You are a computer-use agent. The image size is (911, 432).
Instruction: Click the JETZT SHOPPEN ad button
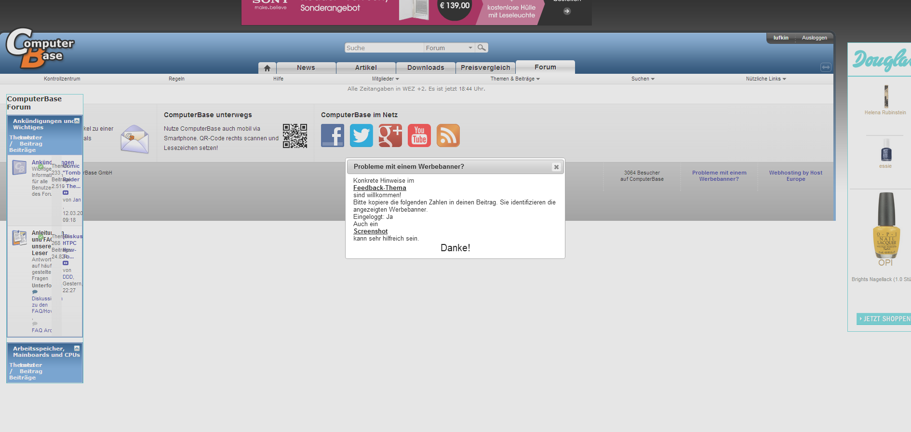(x=884, y=319)
